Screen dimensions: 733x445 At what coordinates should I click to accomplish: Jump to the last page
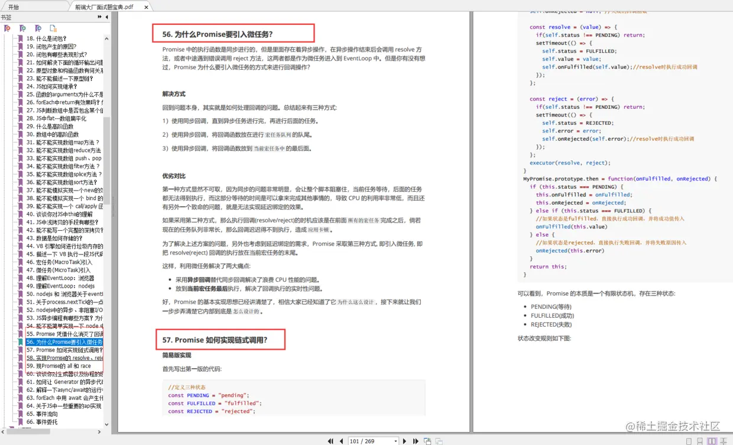coord(416,441)
